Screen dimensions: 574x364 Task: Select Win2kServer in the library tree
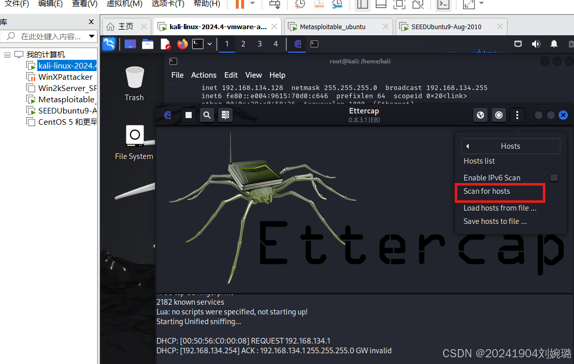point(67,88)
